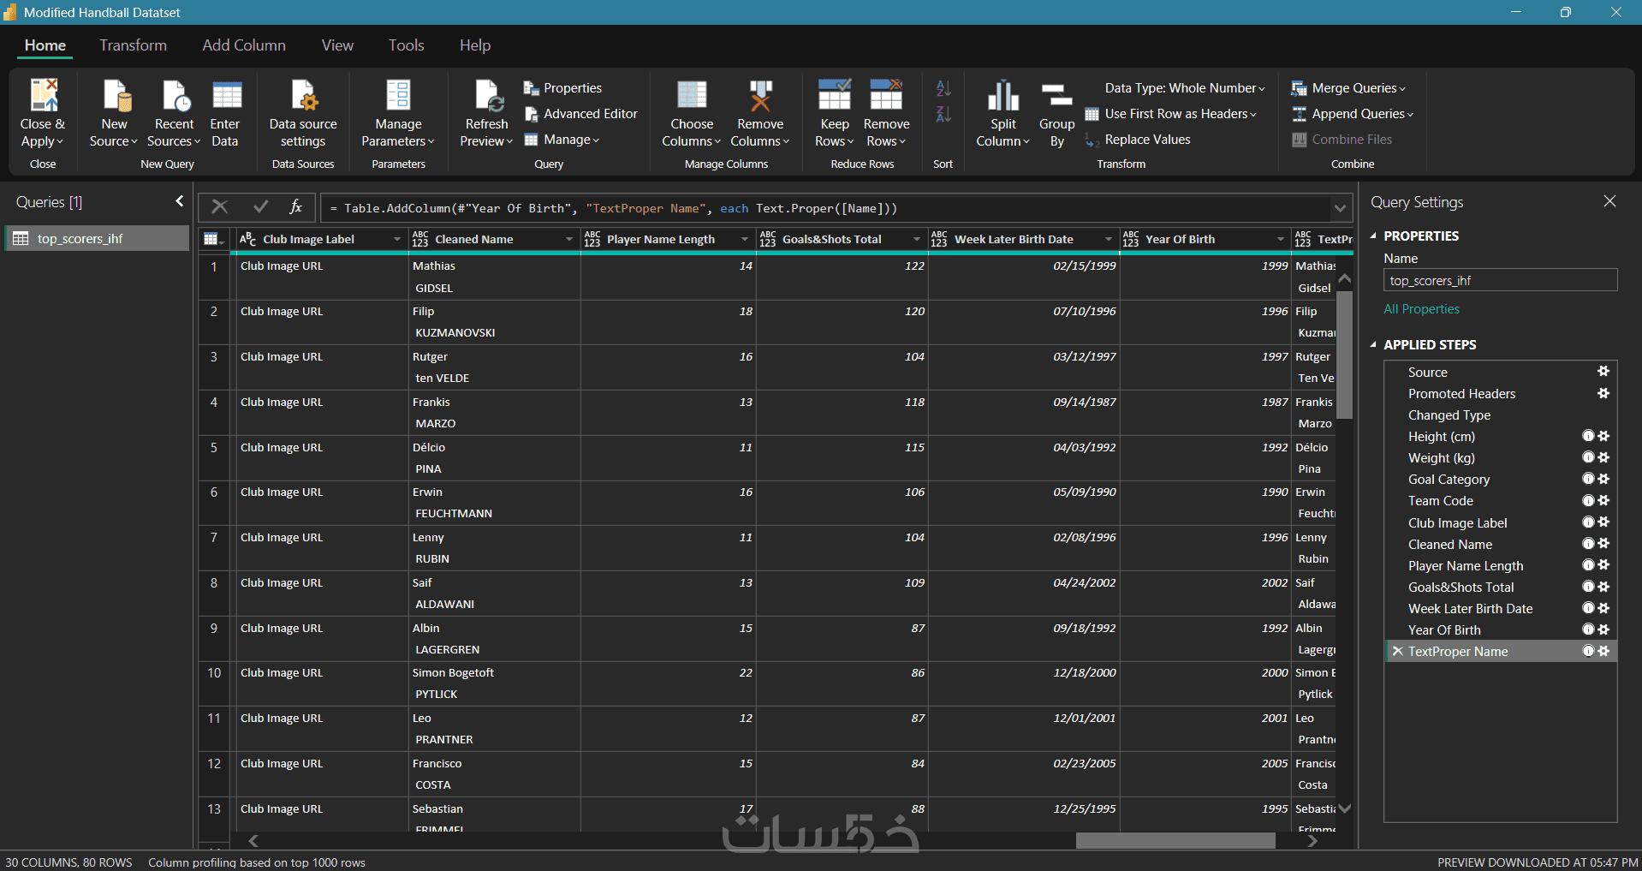Open the Tools tab
1642x871 pixels.
(406, 45)
